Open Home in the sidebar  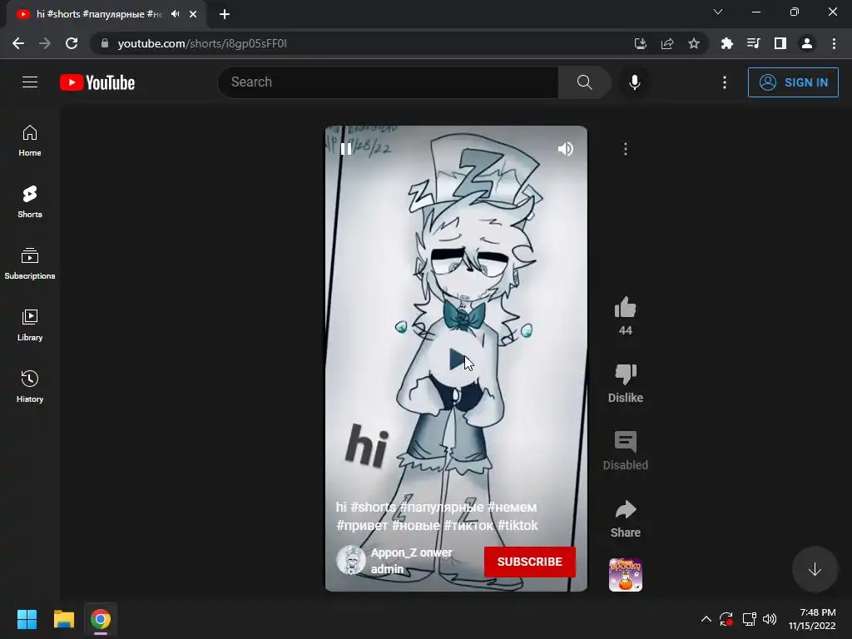pos(30,141)
